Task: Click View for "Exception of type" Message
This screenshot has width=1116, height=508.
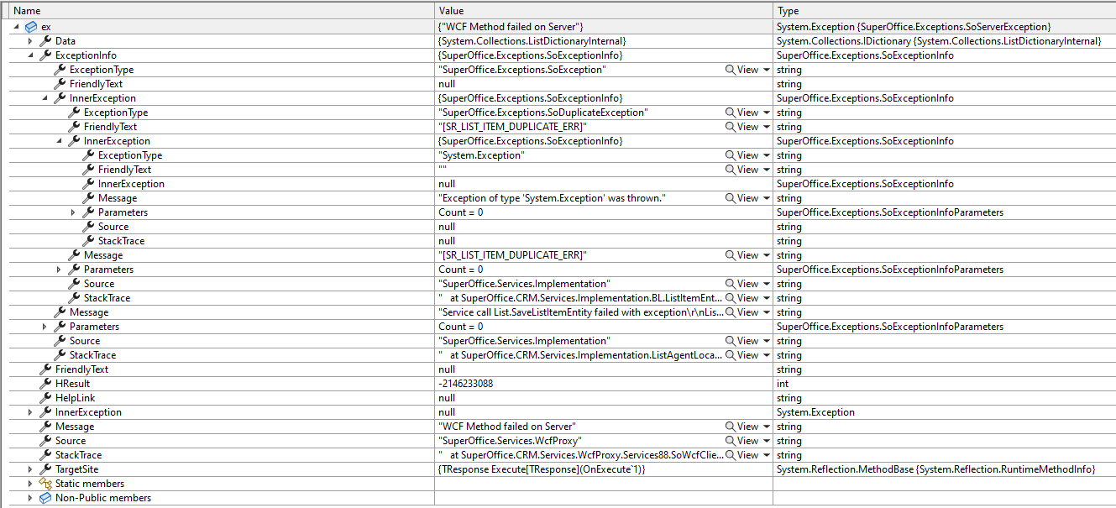Action: pos(747,198)
